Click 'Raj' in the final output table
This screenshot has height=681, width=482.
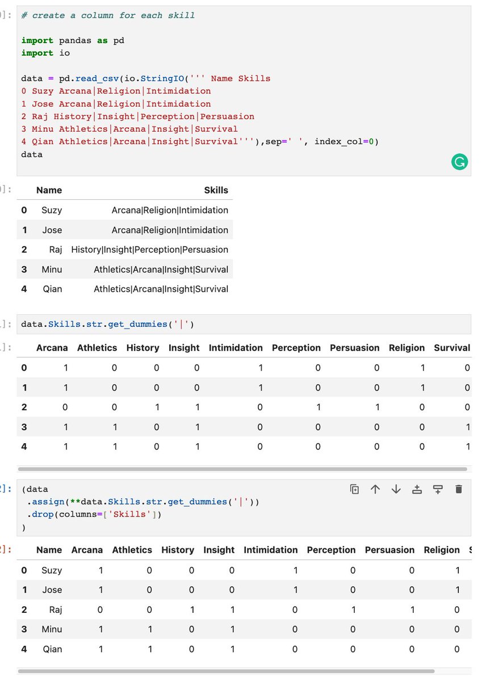56,610
